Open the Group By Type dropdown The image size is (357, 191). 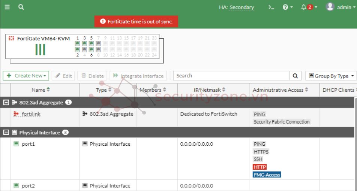331,76
